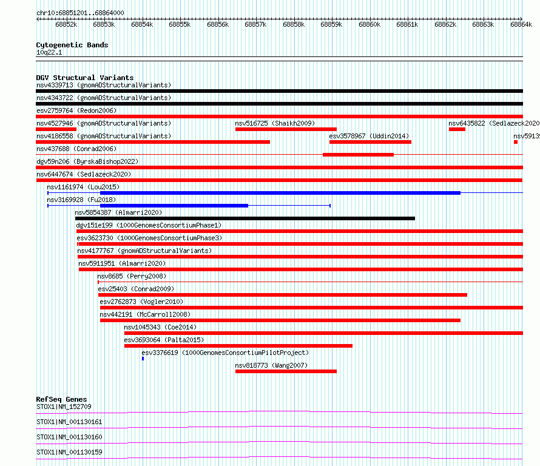Image resolution: width=540 pixels, height=466 pixels.
Task: Click the nsv6435822 (Sedlazeck2020) variant label
Action: [x=494, y=123]
